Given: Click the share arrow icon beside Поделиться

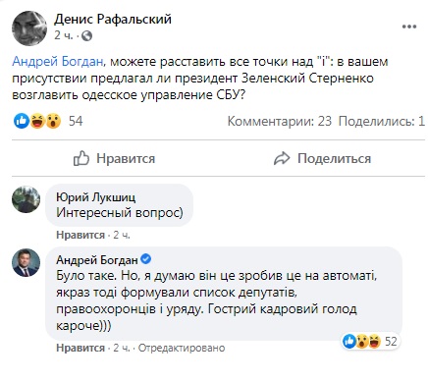Looking at the screenshot, I should point(282,159).
